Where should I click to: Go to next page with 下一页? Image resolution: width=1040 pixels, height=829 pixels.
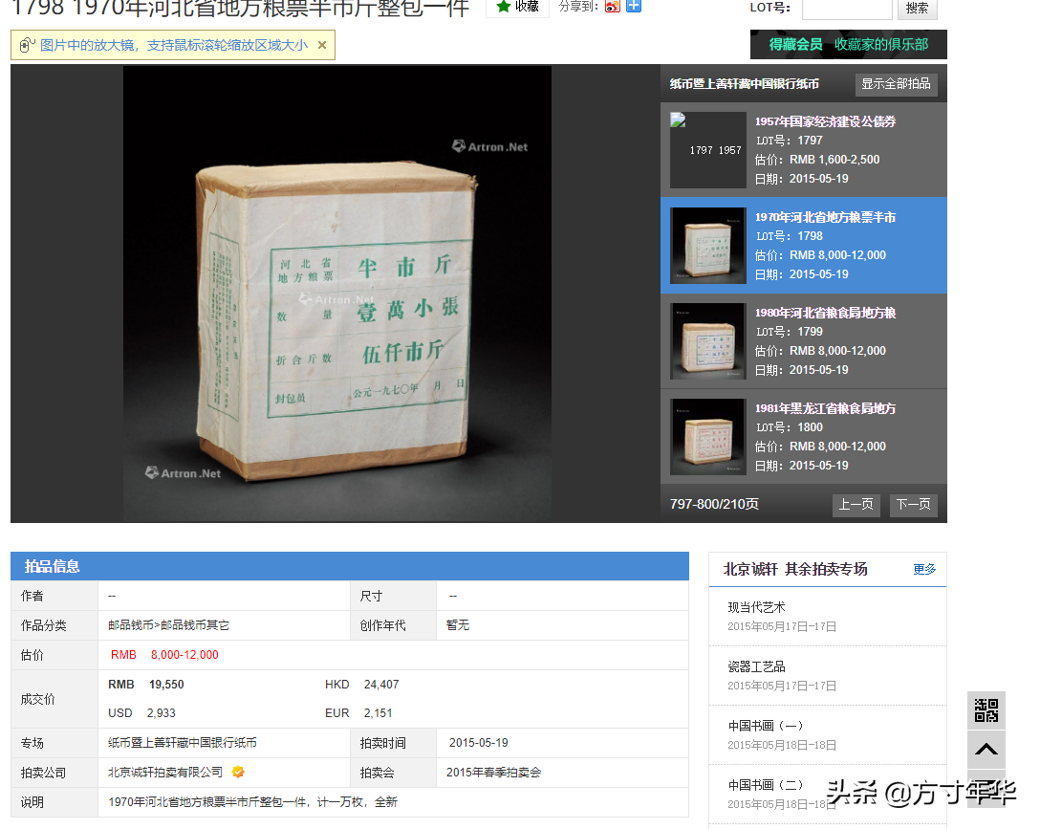coord(913,505)
